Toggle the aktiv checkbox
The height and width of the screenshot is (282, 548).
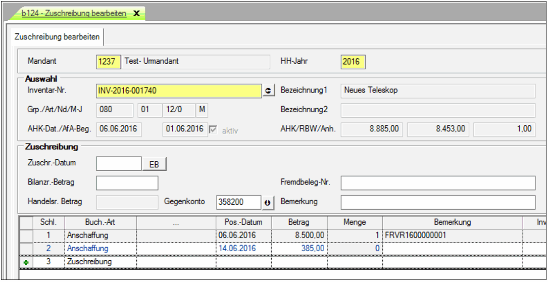coord(213,129)
